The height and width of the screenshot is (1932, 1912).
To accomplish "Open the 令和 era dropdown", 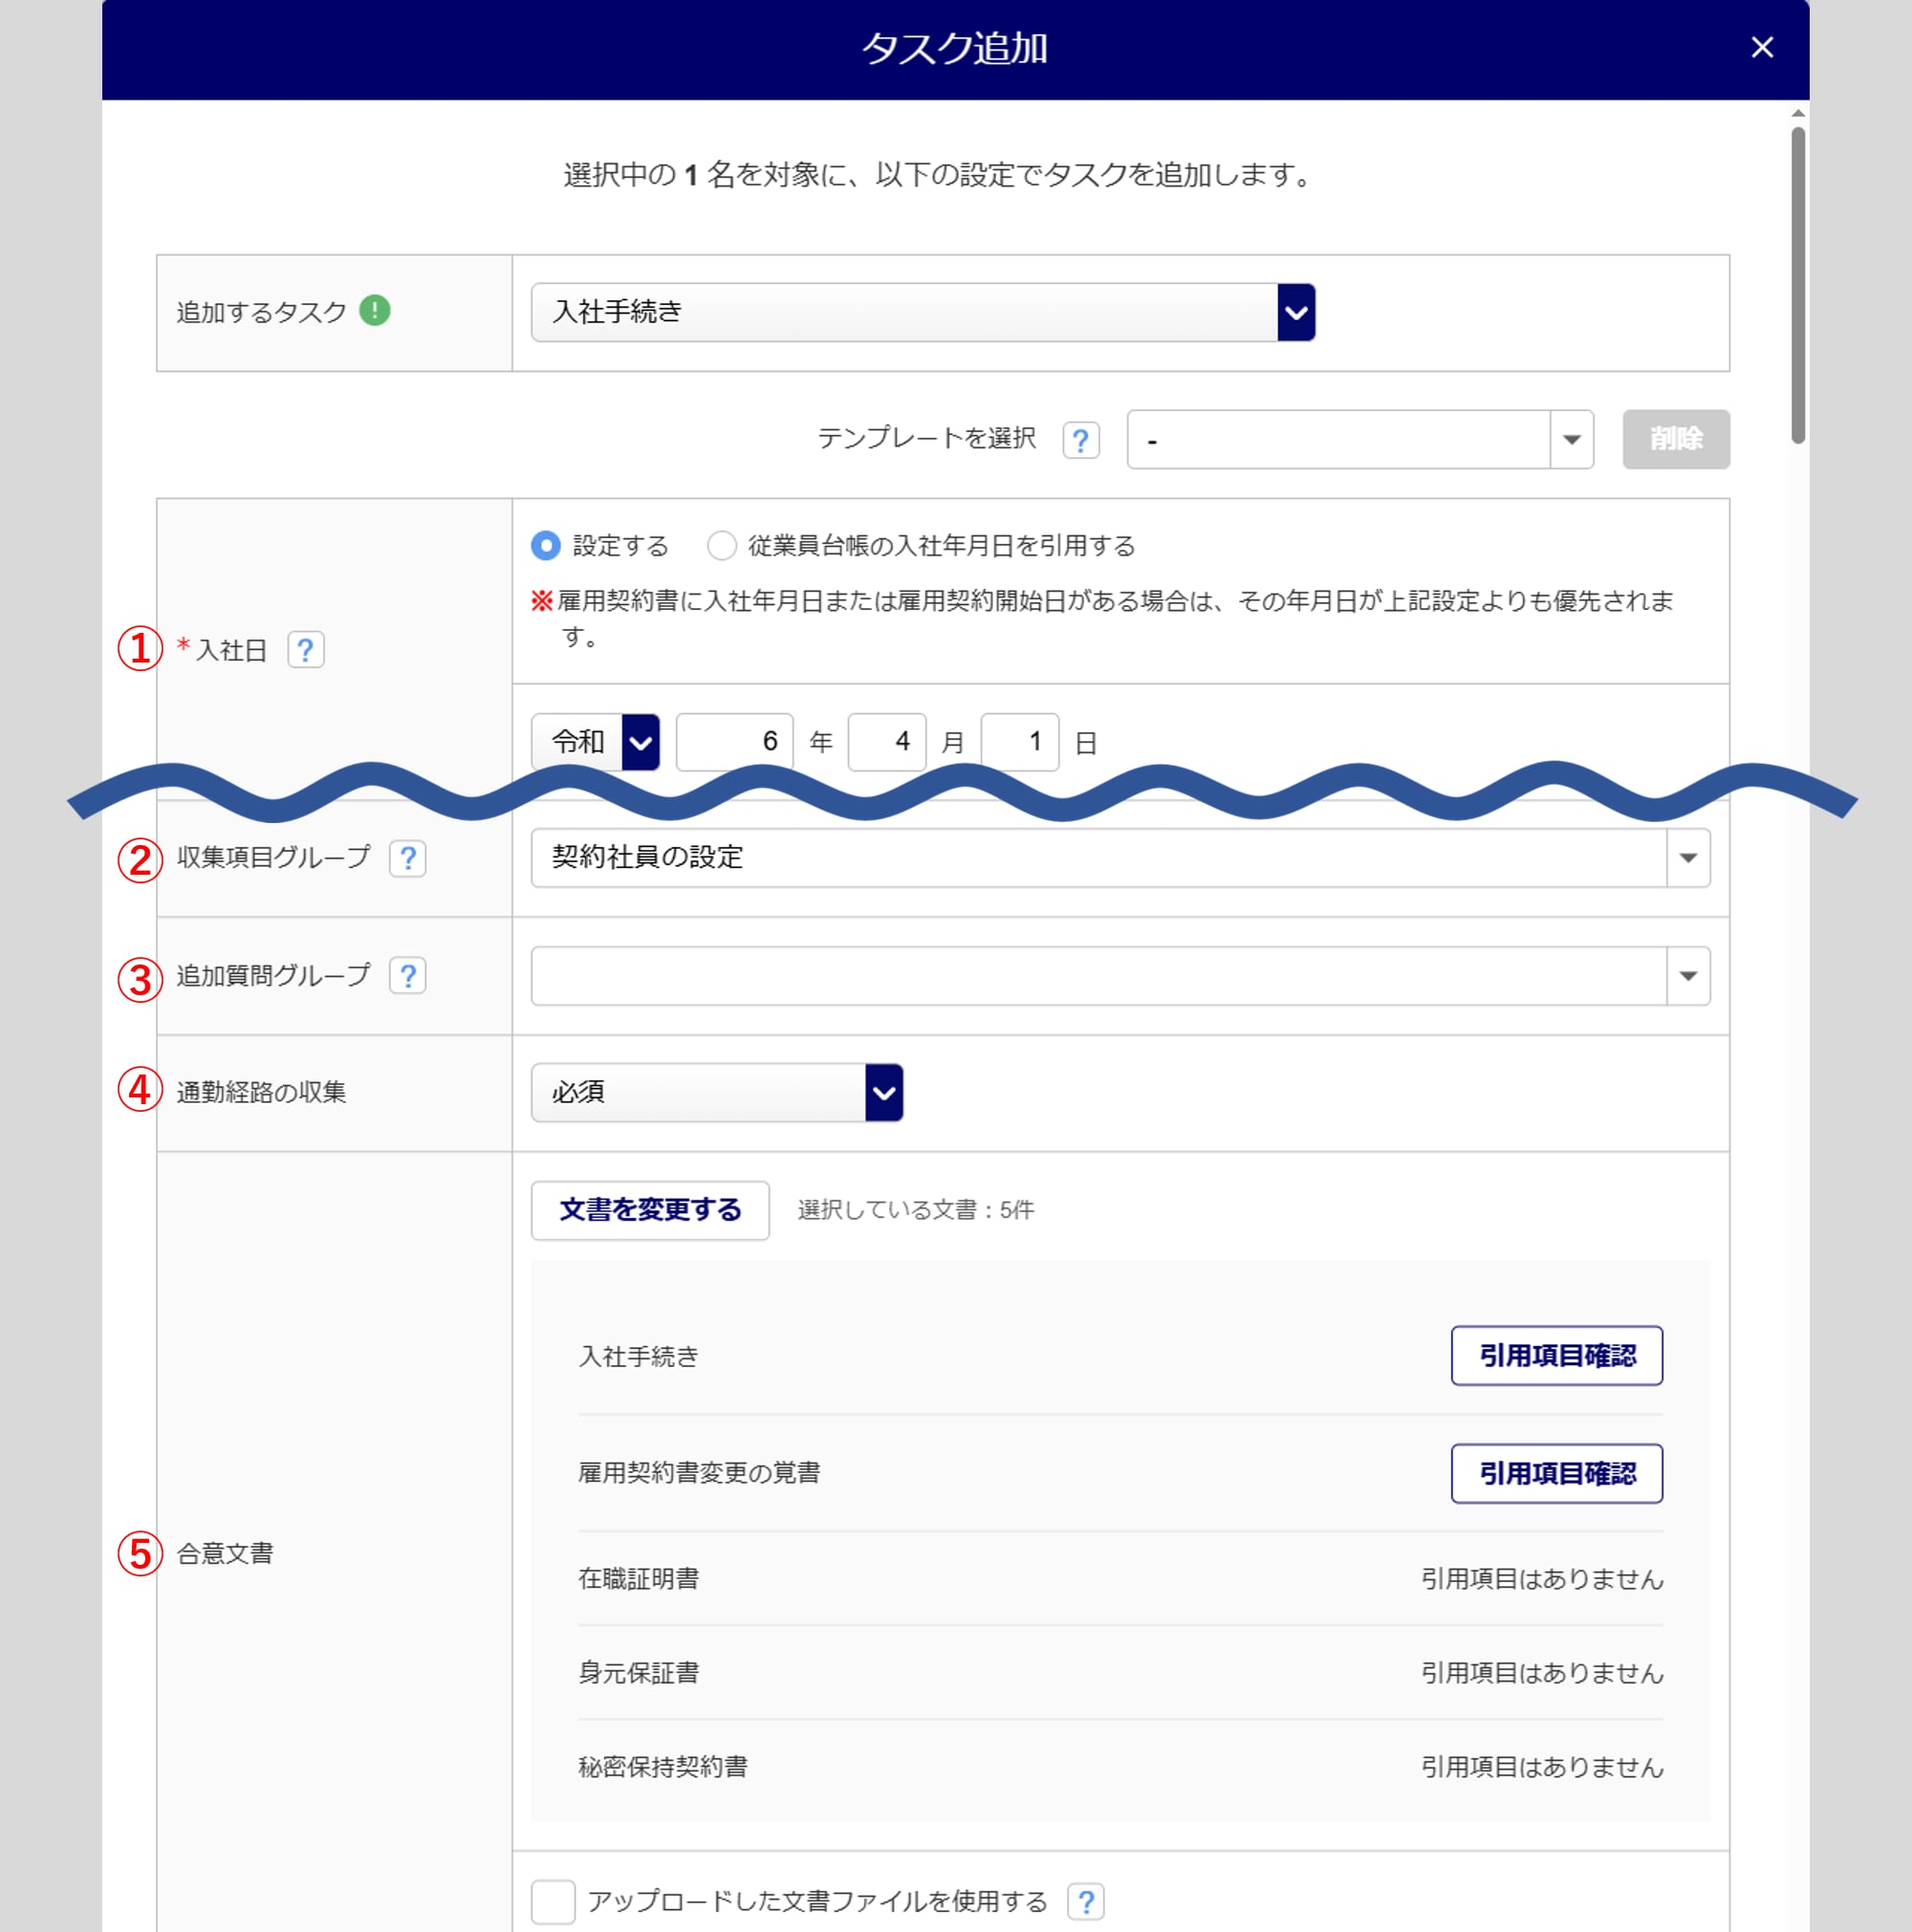I will [595, 742].
